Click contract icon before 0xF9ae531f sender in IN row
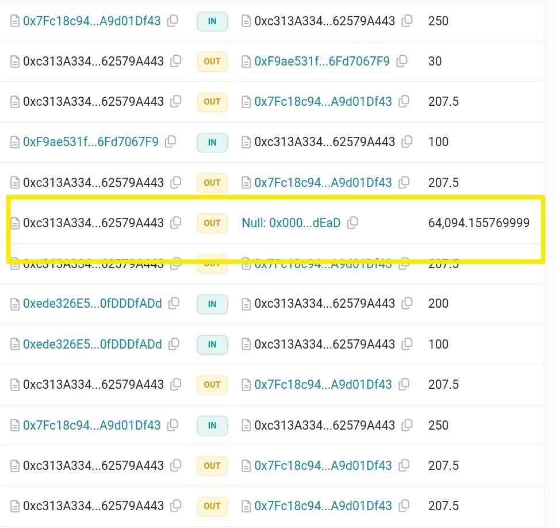The image size is (560, 528). click(x=14, y=142)
